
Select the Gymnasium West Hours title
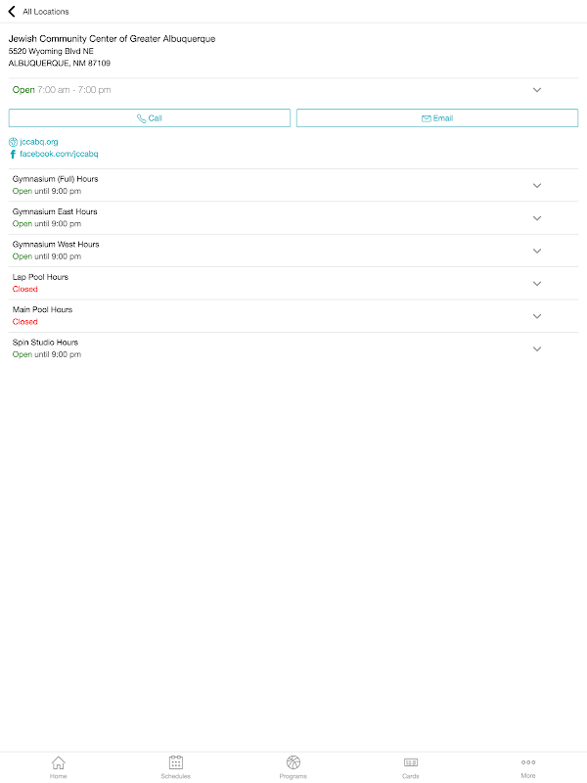tap(56, 244)
